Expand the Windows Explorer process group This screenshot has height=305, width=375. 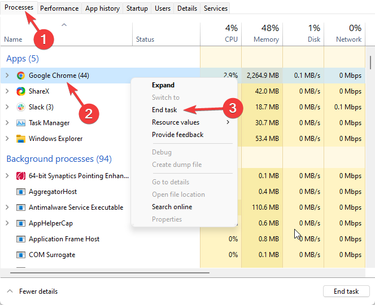(7, 139)
